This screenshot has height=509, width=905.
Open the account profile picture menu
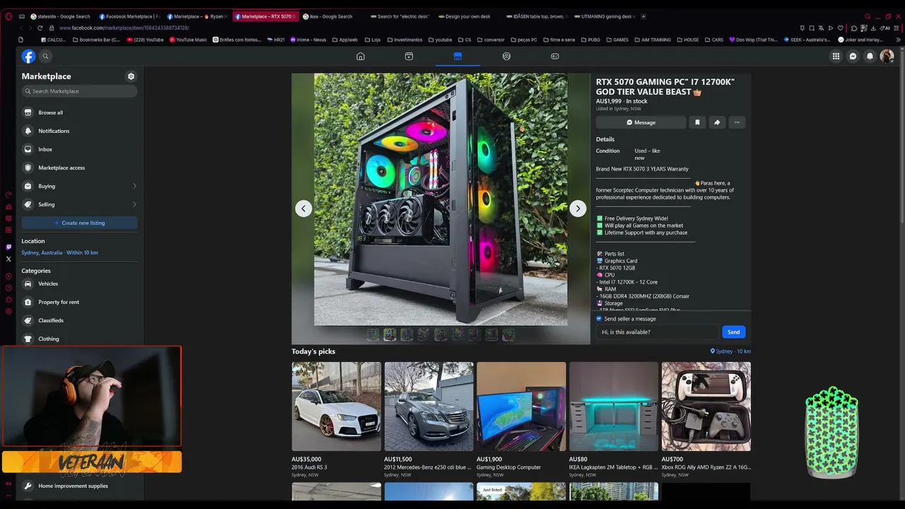click(887, 57)
